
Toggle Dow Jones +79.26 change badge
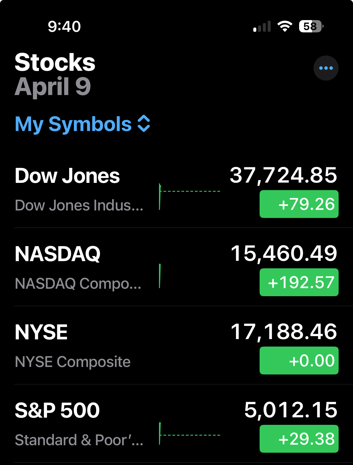point(299,204)
